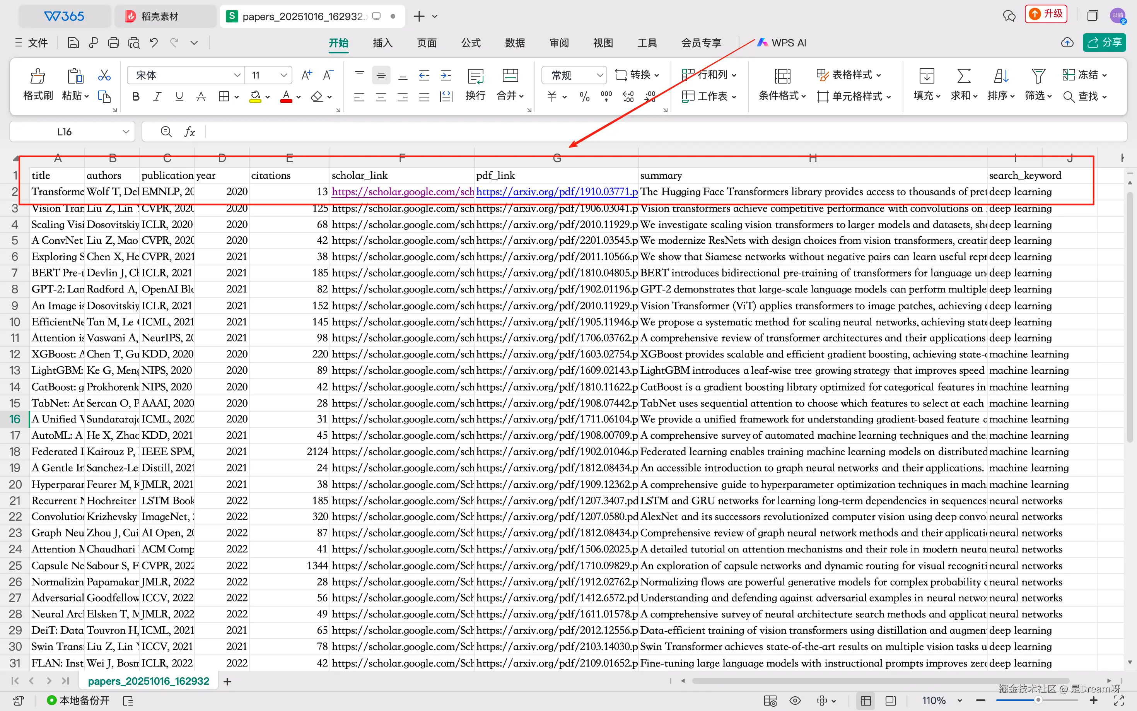This screenshot has width=1137, height=711.
Task: Open the font name dropdown (宋体)
Action: [237, 75]
